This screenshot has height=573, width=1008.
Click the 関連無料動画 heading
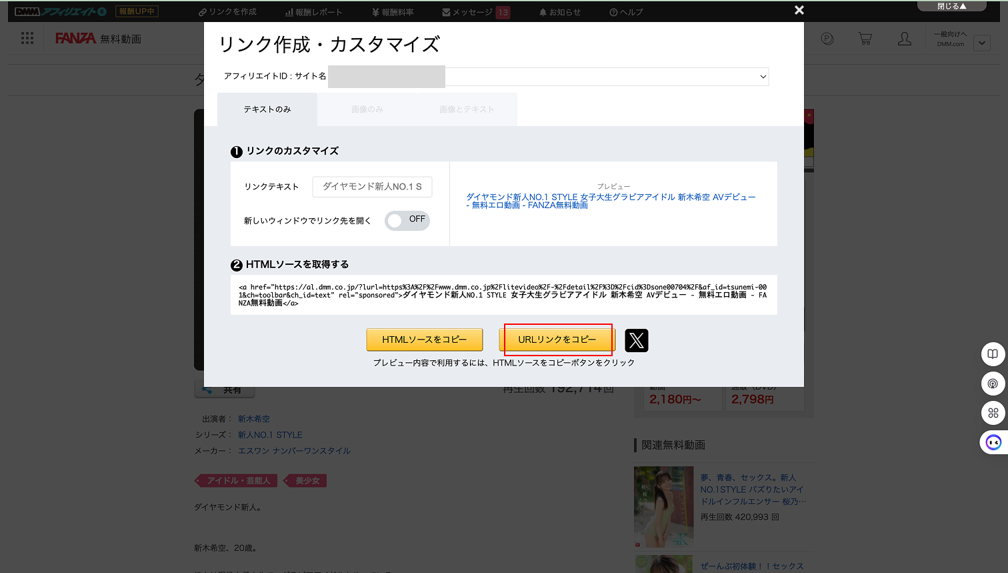pyautogui.click(x=673, y=445)
